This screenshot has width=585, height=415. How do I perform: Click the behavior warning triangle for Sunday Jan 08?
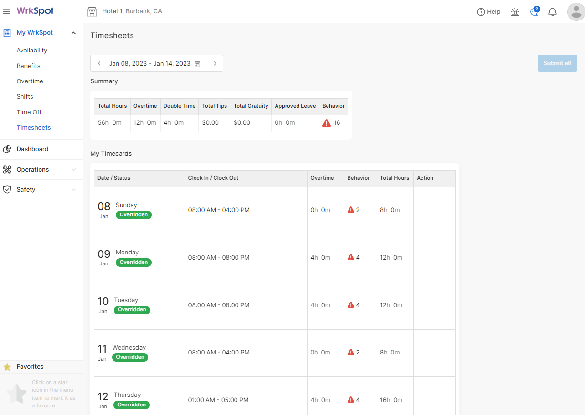coord(351,209)
